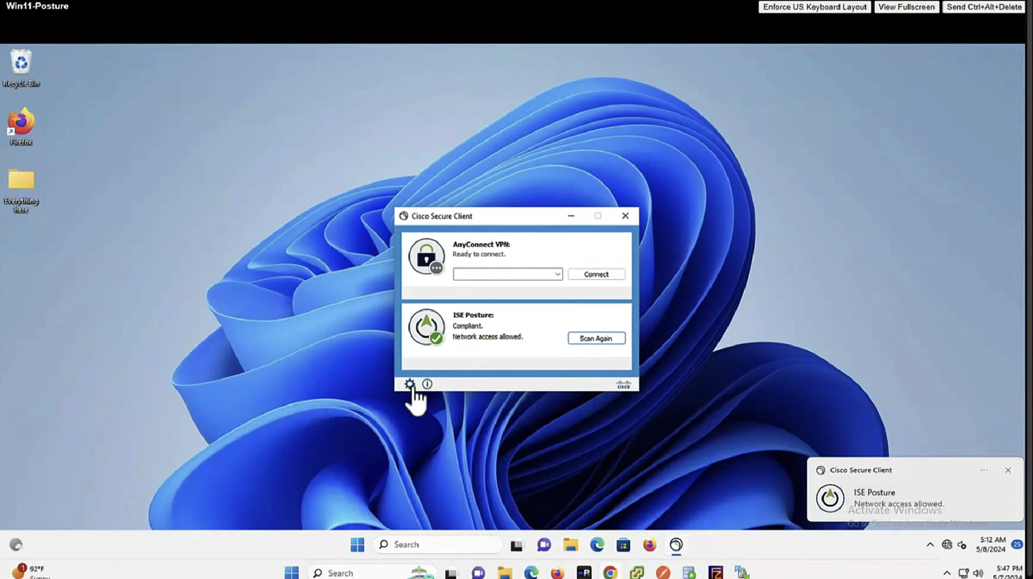Click the info icon beside the gear
Screen dimensions: 1033x579
coord(427,384)
